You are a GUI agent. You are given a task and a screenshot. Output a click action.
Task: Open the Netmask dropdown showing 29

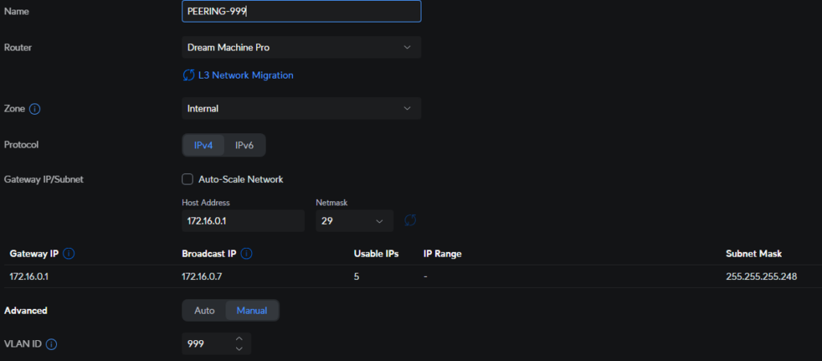point(354,221)
